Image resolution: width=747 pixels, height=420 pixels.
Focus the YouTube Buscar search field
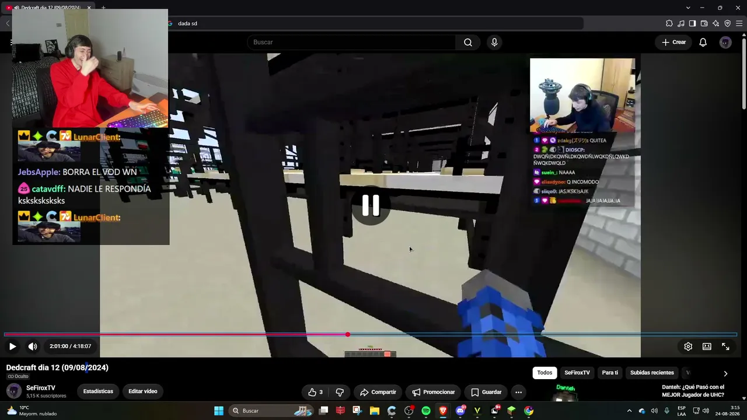(x=351, y=42)
